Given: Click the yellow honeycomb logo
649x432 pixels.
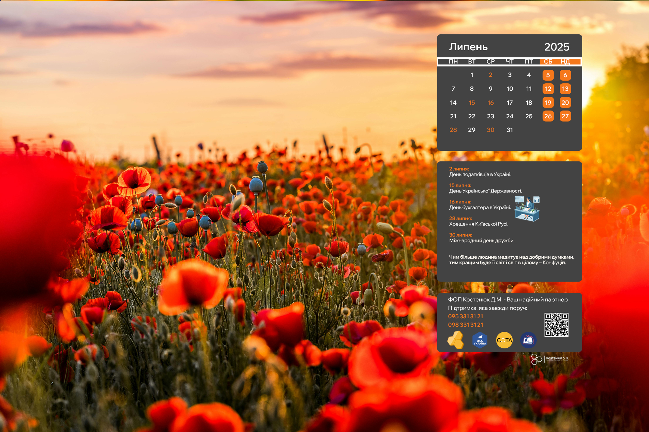Looking at the screenshot, I should (x=456, y=340).
